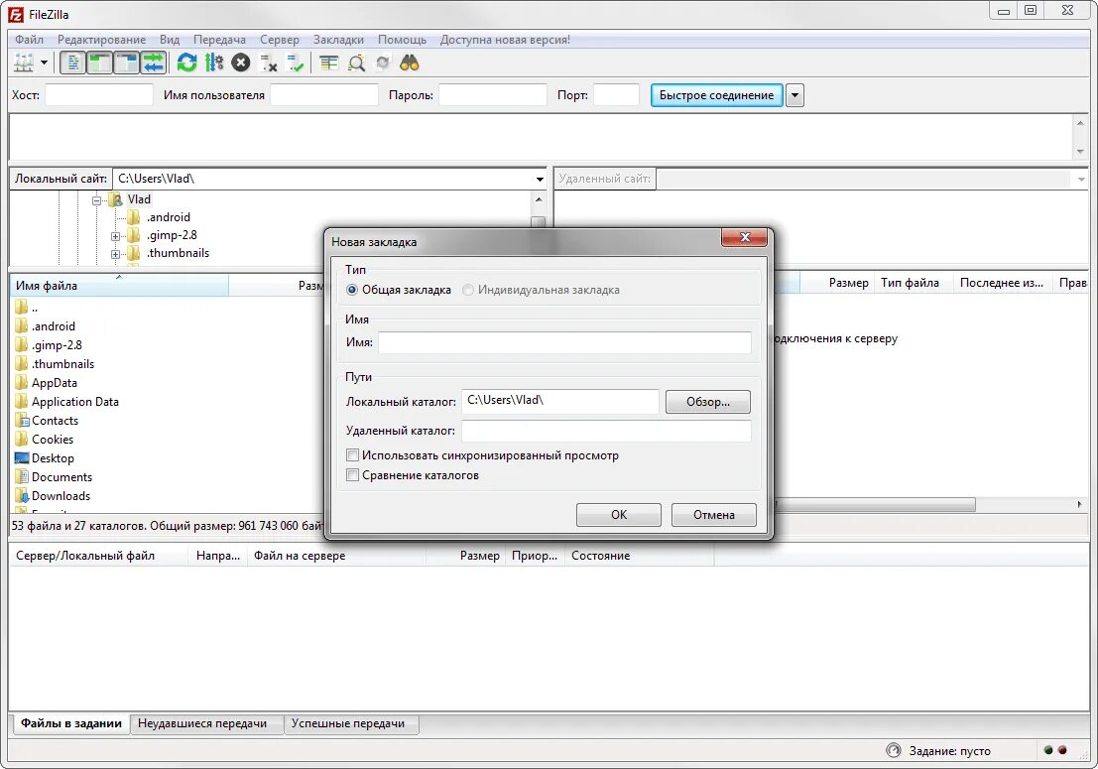The width and height of the screenshot is (1098, 769).
Task: Enable Использовать синхронизированный просмотр checkbox
Action: coord(353,455)
